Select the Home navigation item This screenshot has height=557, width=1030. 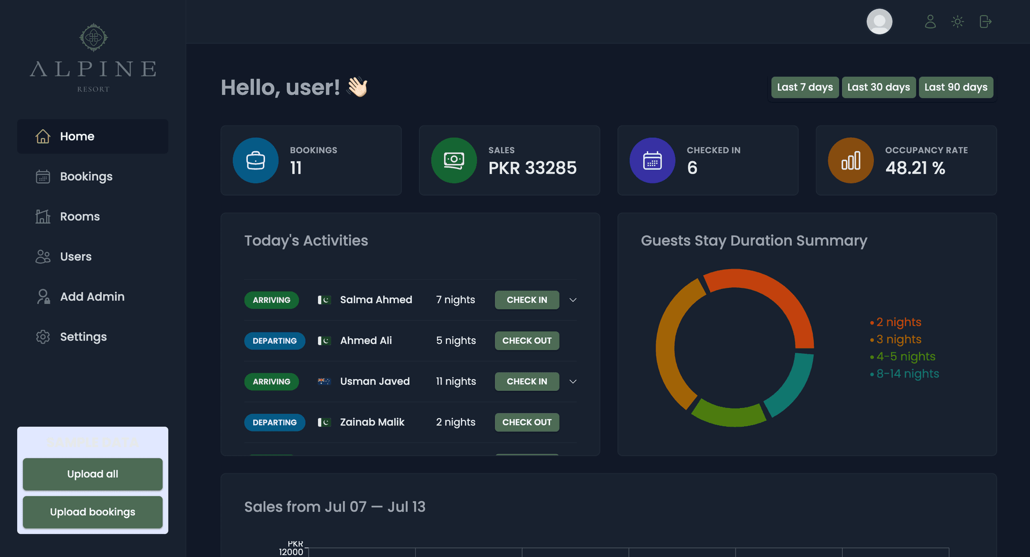(77, 136)
